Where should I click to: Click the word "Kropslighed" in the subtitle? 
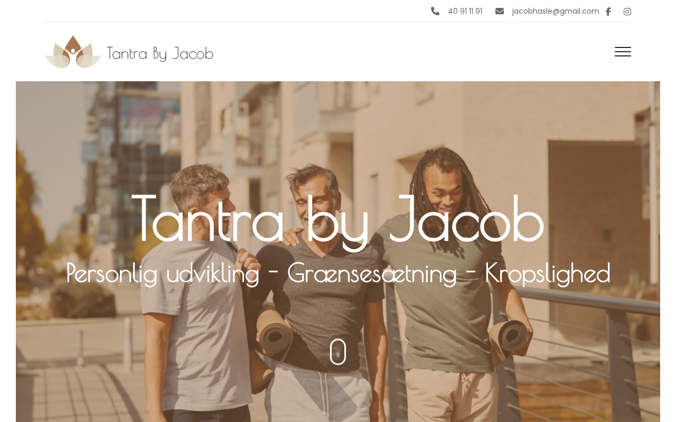pyautogui.click(x=547, y=274)
